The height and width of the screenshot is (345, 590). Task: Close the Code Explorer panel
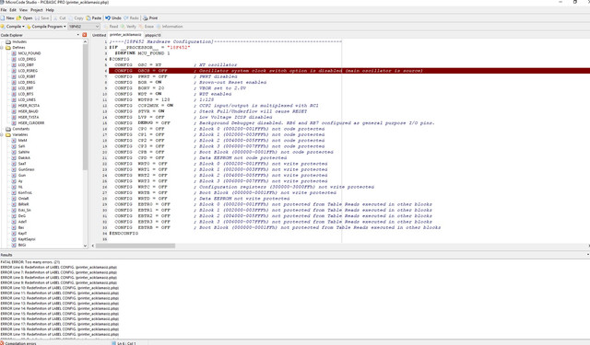tap(84, 35)
